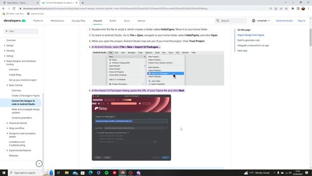Viewport: 312px width, 176px height.
Task: Open the My Store bookmark
Action: [13, 14]
